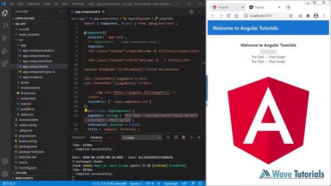Open the Terminal menu

coord(78,4)
